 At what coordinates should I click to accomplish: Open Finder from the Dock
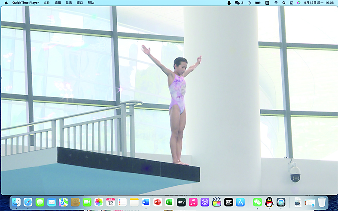(x=16, y=202)
